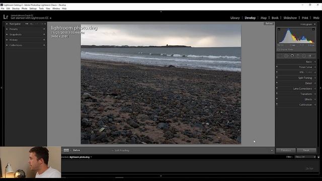The height and width of the screenshot is (181, 322).
Task: Click the Before/After view mode icon
Action: pos(66,150)
